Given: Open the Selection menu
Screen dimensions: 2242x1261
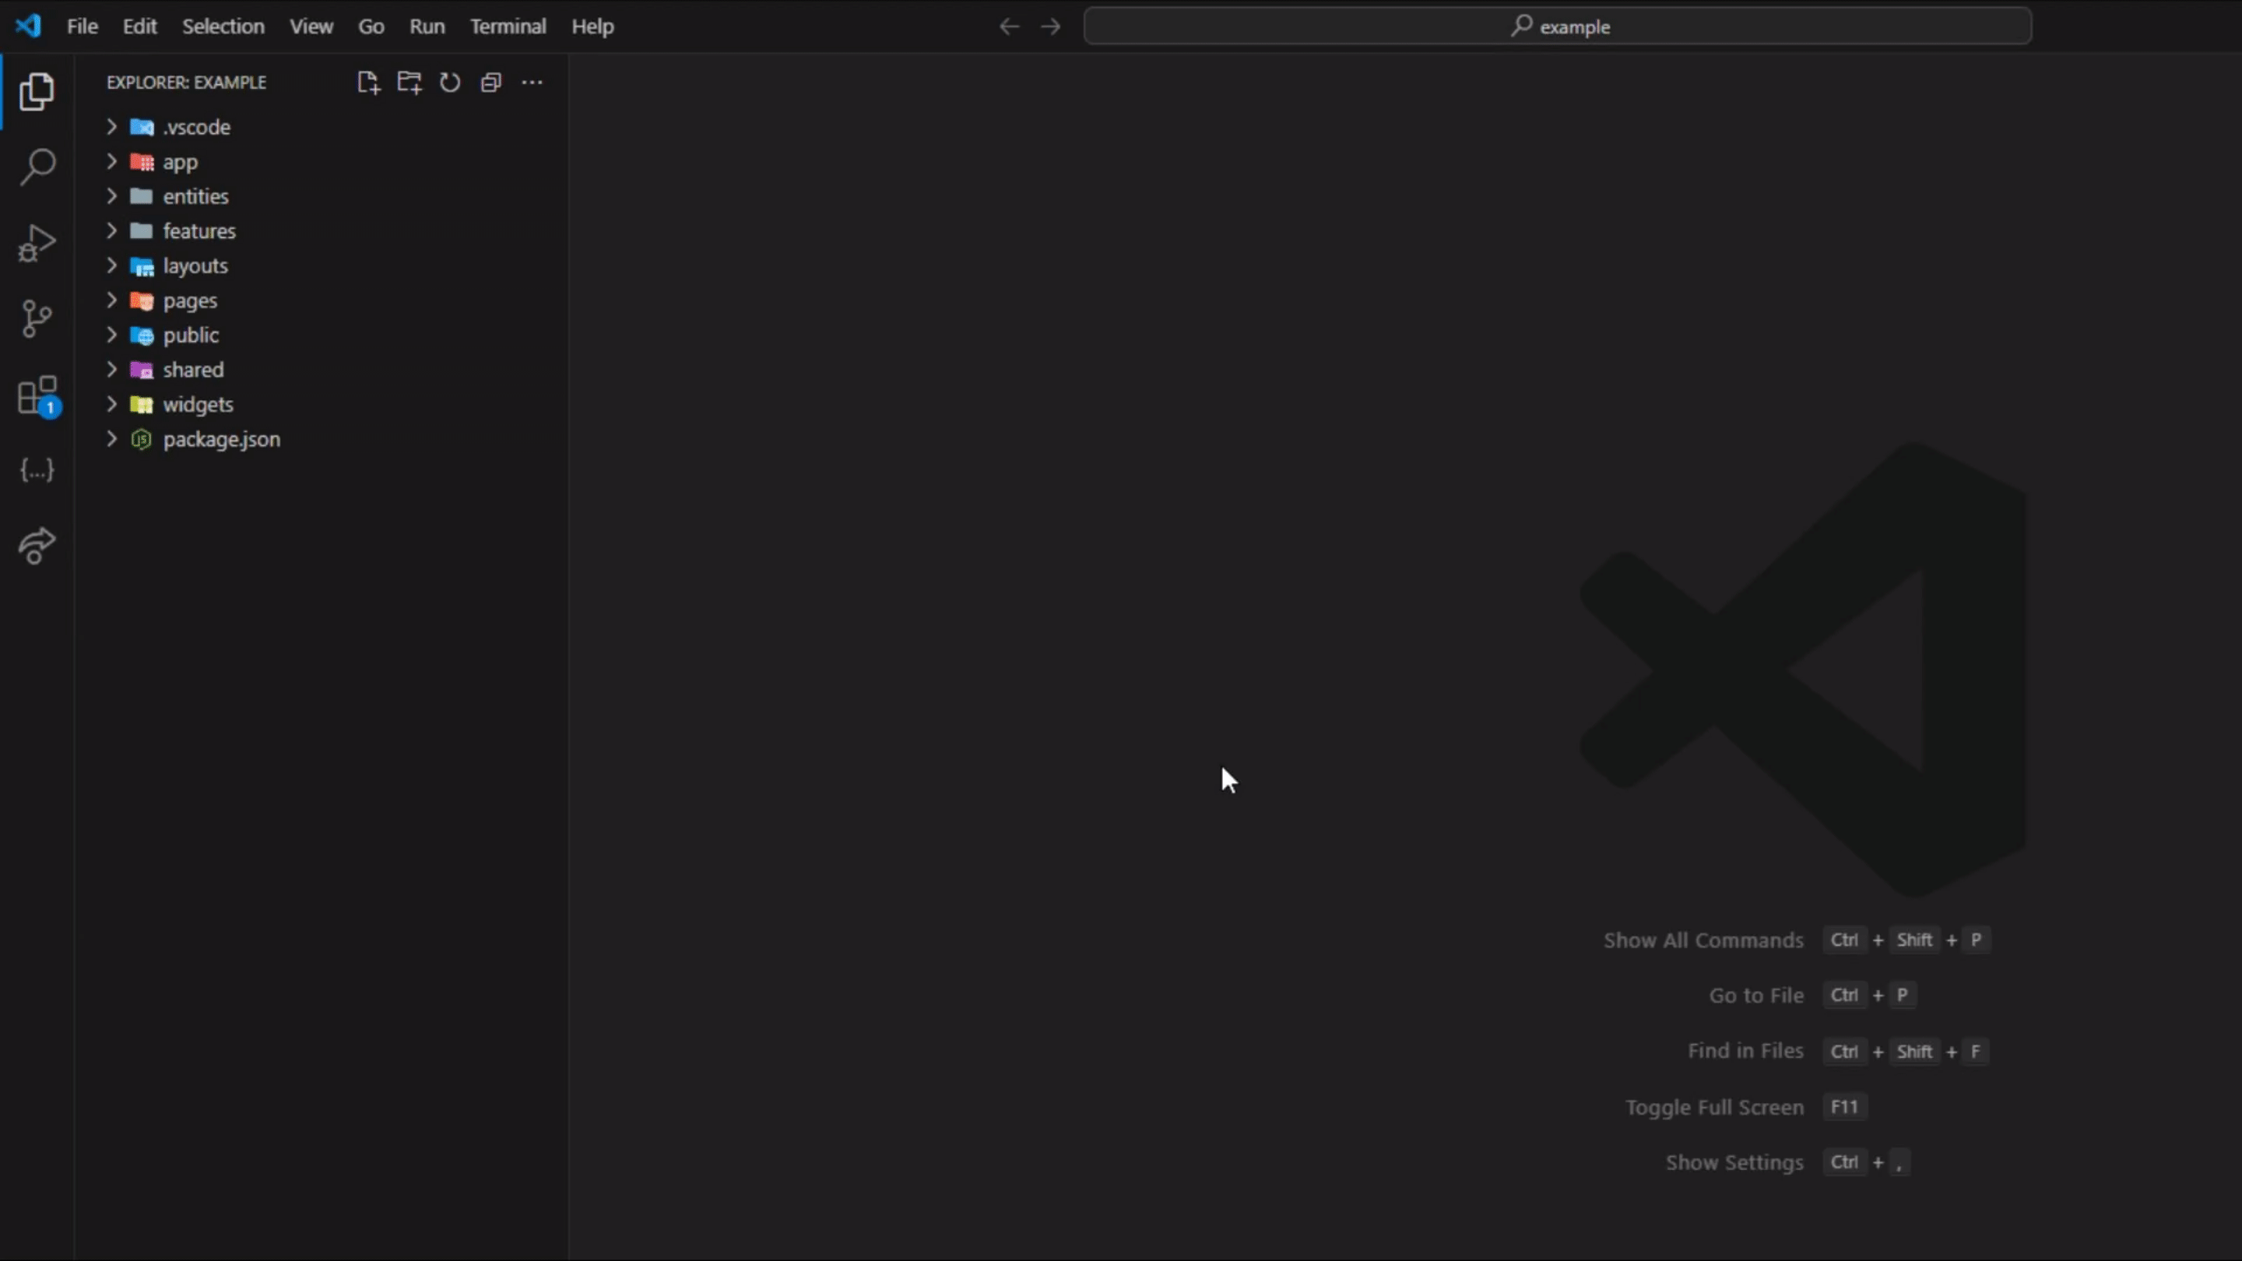Looking at the screenshot, I should [223, 26].
